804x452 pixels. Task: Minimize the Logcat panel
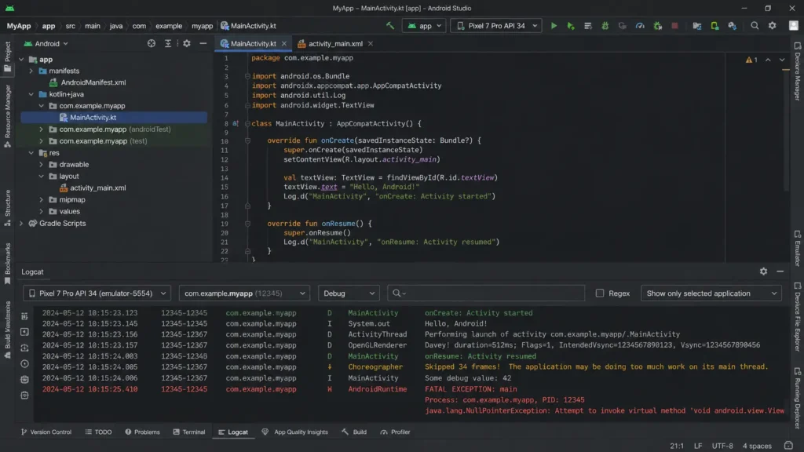point(780,272)
